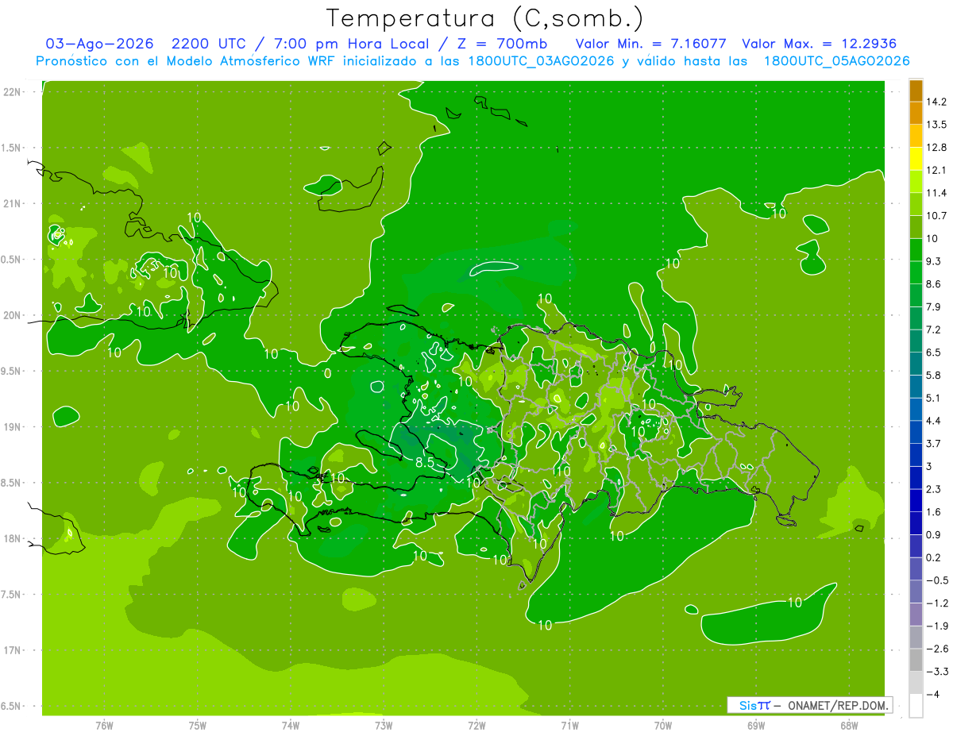953x736 pixels.
Task: Click the SisTT - ONAMET/REP.DOM. logo box
Action: (809, 705)
